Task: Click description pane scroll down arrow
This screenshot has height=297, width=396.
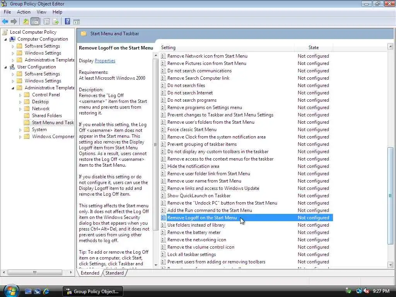Action: (155, 265)
